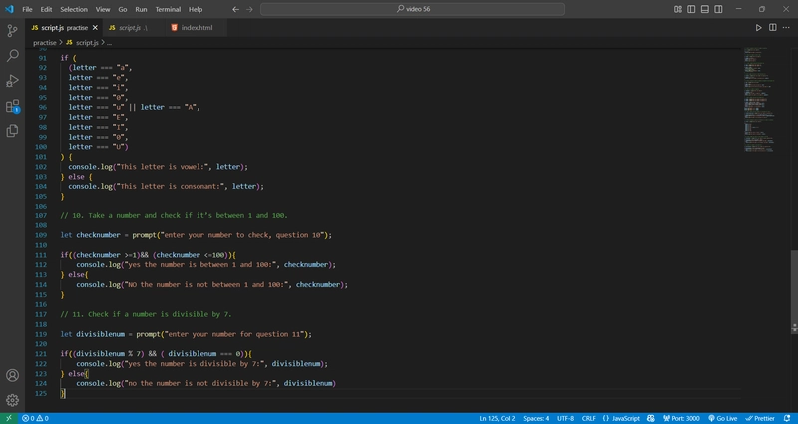Image resolution: width=798 pixels, height=424 pixels.
Task: Click 'This letter is consonant:' console.log line
Action: 167,187
